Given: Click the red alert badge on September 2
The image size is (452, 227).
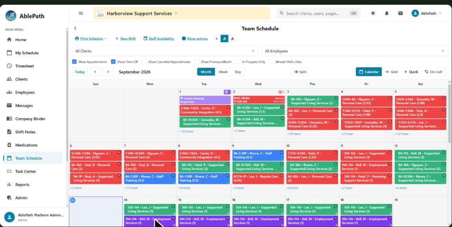Looking at the screenshot, I should point(281,92).
